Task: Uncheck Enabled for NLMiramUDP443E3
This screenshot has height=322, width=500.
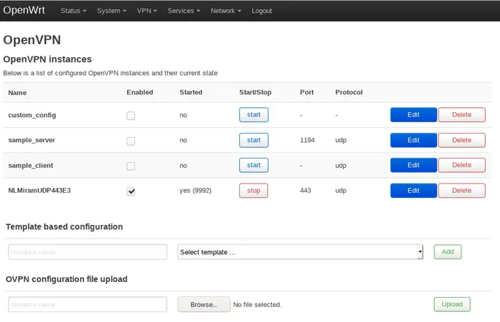Action: point(131,191)
